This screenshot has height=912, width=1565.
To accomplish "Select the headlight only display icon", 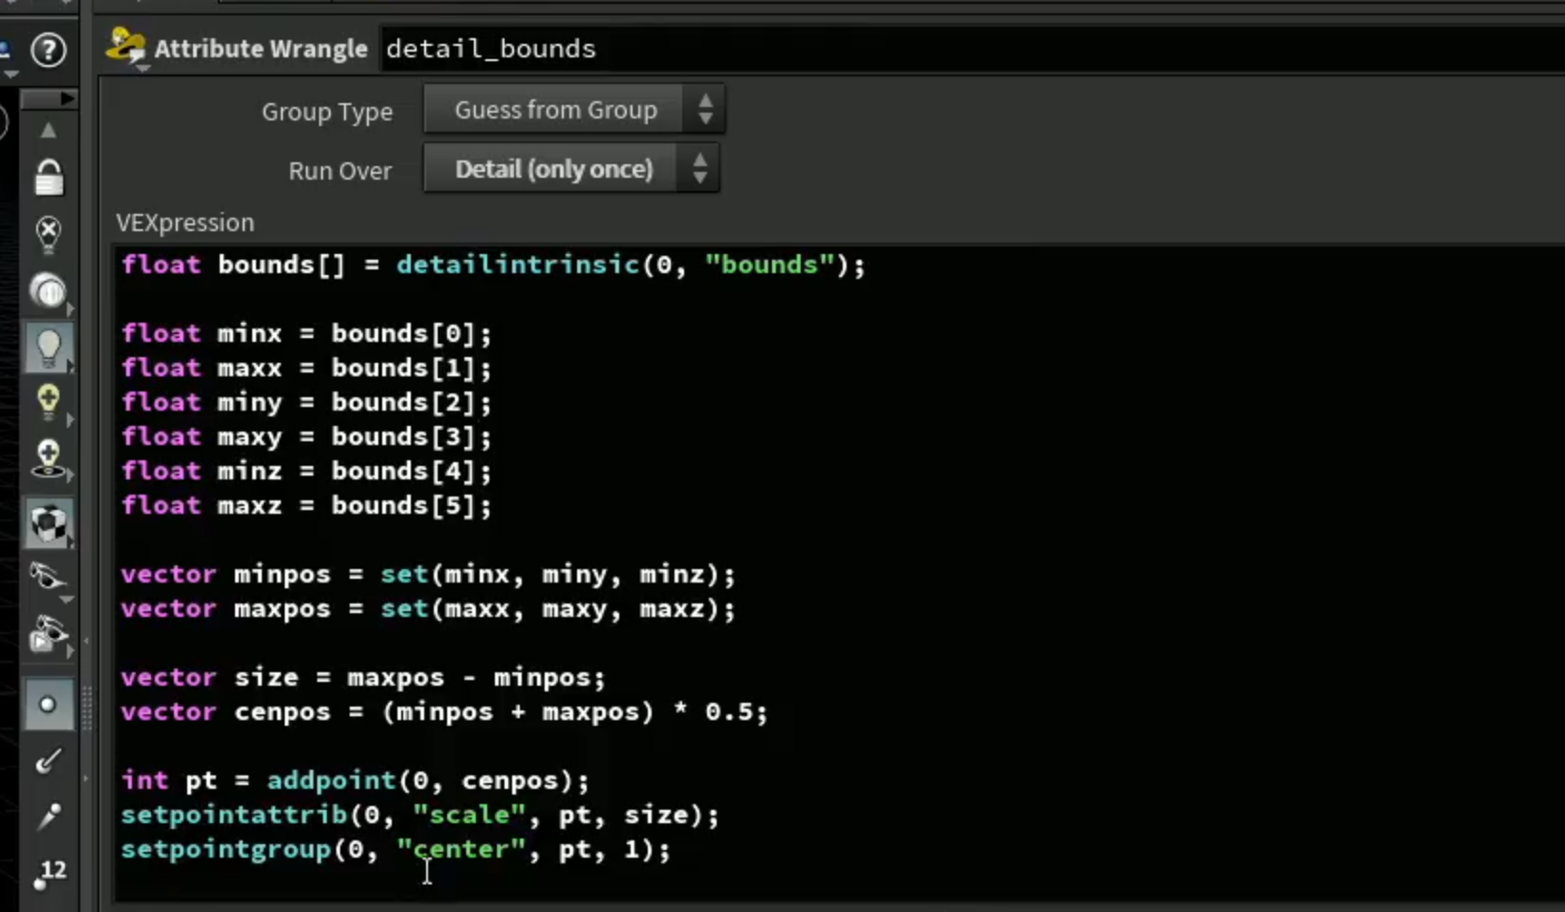I will (x=49, y=291).
